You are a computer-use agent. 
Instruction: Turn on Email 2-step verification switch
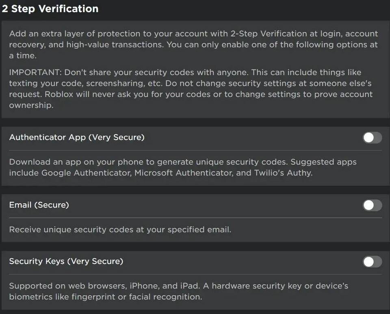pyautogui.click(x=372, y=205)
